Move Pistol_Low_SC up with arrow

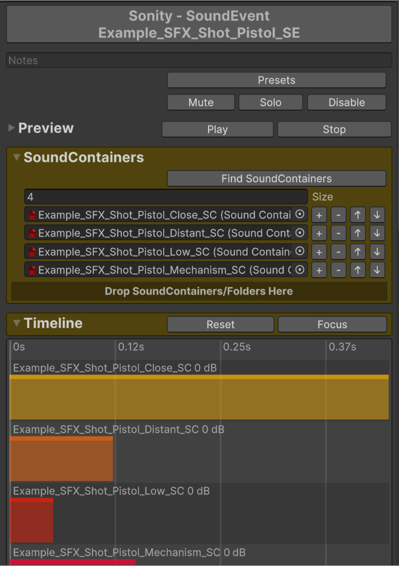tap(358, 252)
